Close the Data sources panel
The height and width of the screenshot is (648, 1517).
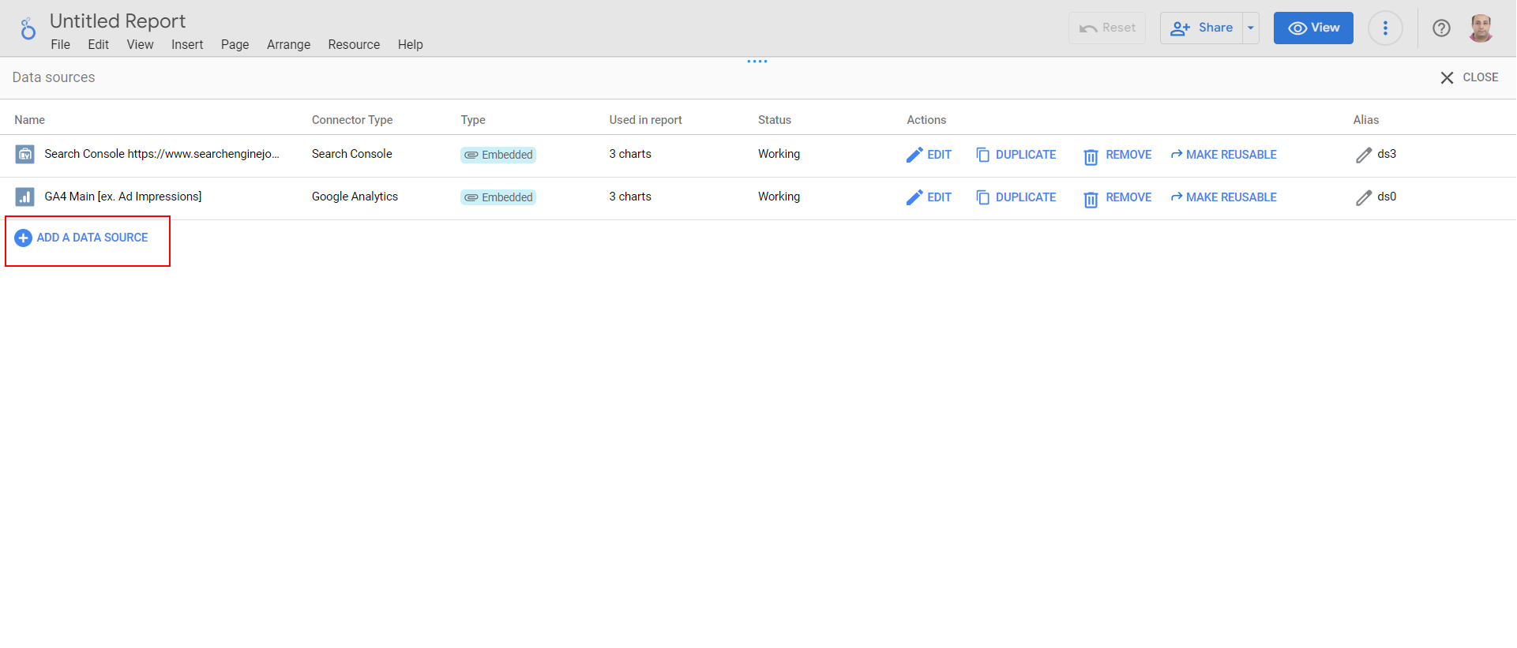1469,77
